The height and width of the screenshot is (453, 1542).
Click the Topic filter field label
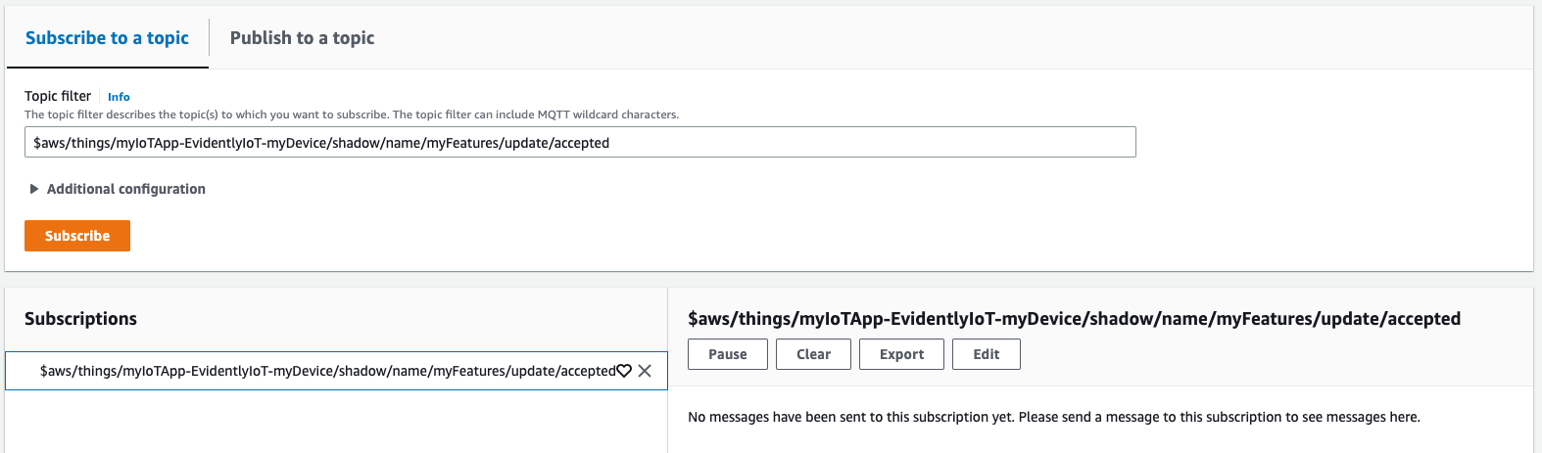58,96
